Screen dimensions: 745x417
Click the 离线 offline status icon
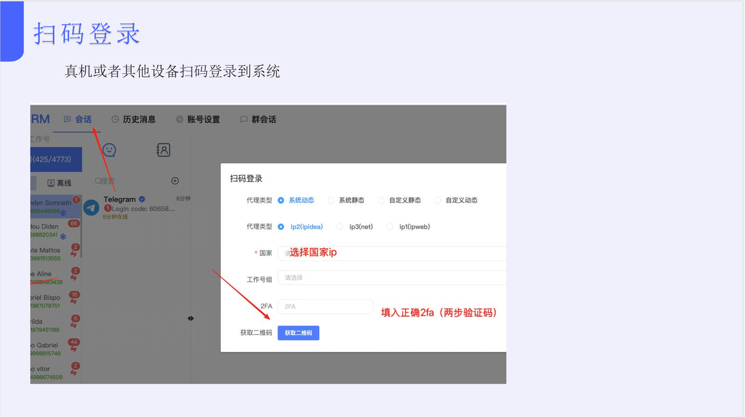pos(51,183)
